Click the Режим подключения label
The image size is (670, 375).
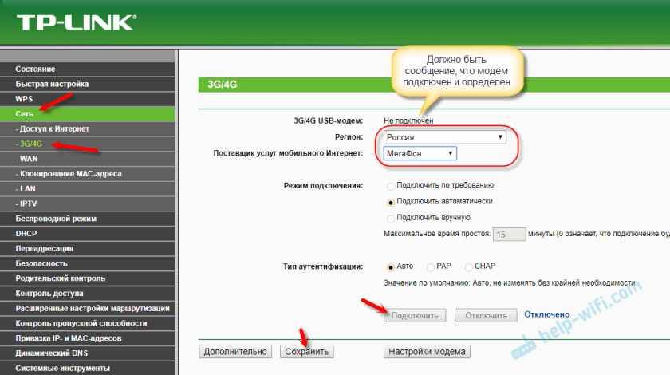coord(324,186)
